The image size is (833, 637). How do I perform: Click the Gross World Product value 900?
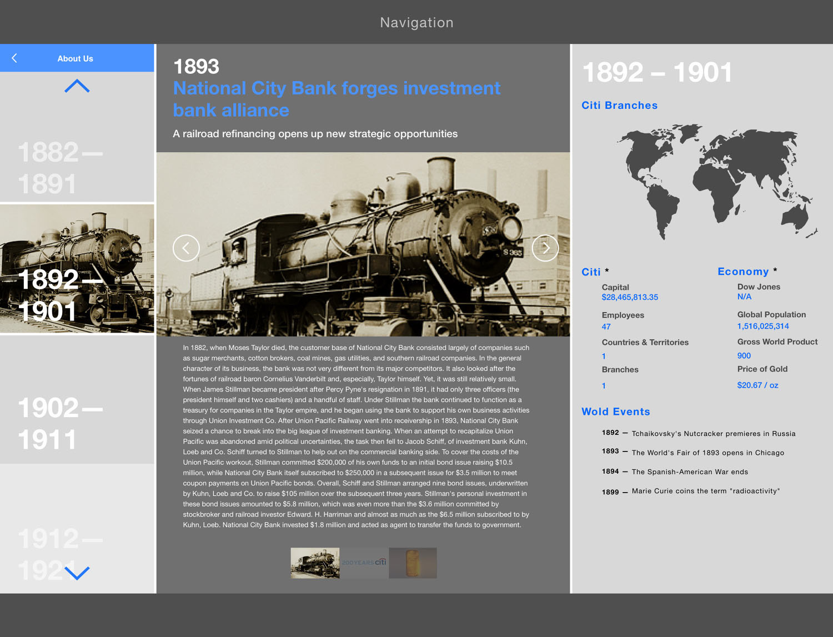(744, 356)
